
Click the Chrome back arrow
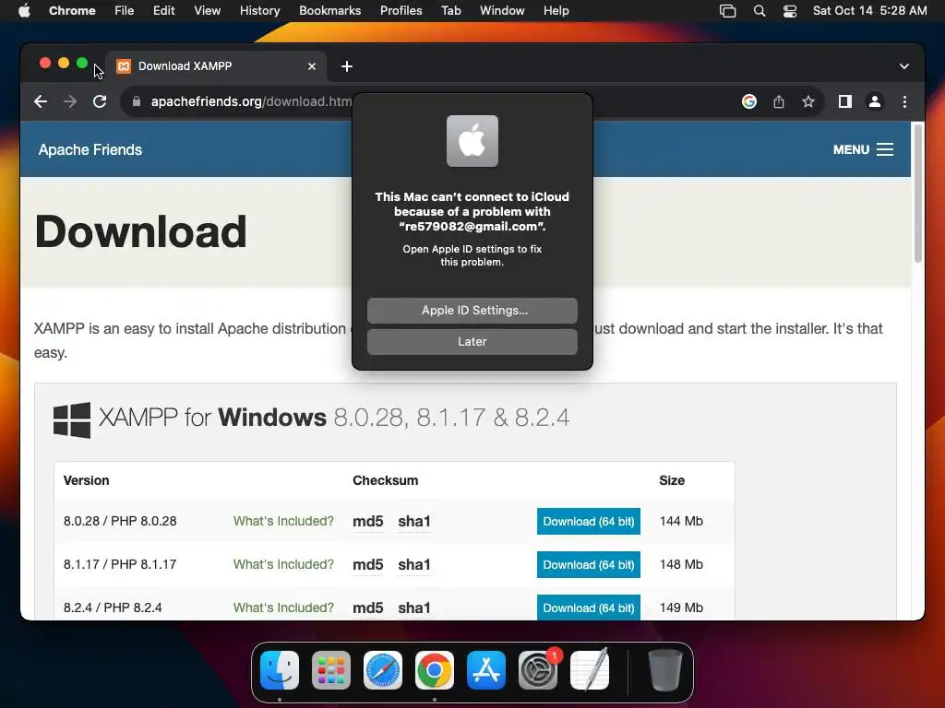(x=41, y=101)
